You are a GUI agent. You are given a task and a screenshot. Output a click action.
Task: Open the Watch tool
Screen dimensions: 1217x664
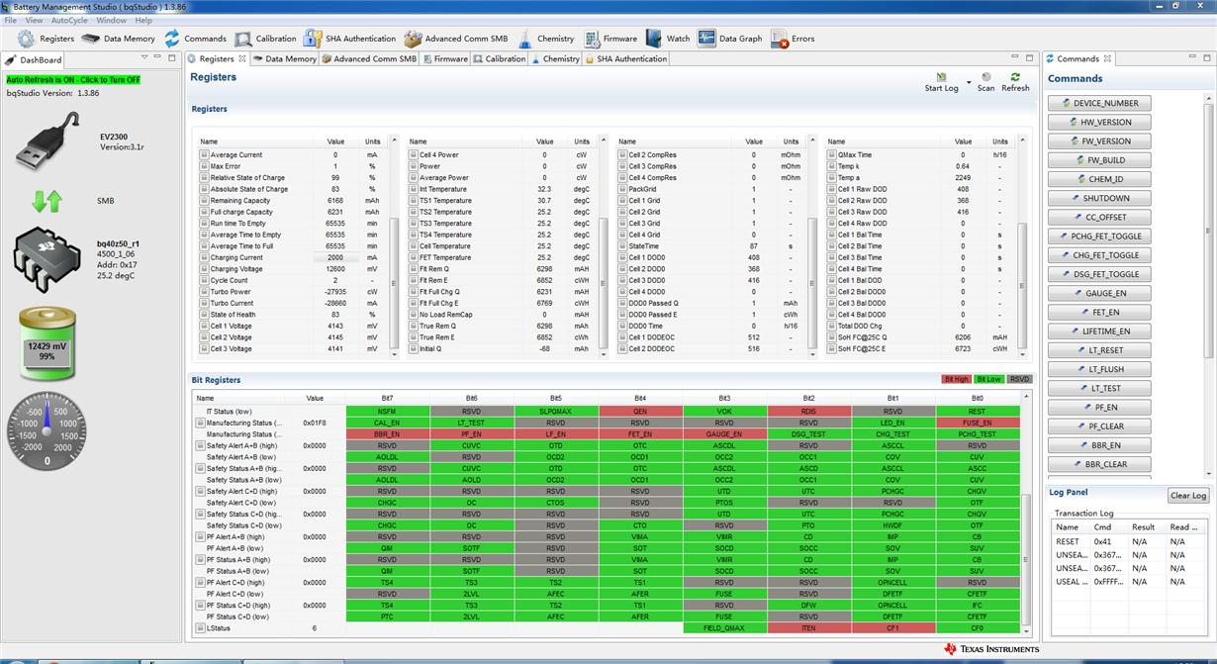[668, 39]
